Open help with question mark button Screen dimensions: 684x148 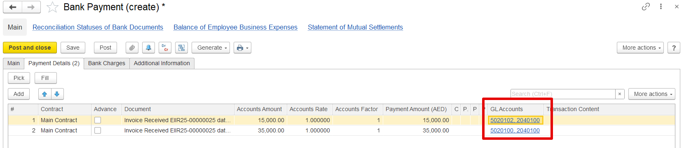(674, 48)
